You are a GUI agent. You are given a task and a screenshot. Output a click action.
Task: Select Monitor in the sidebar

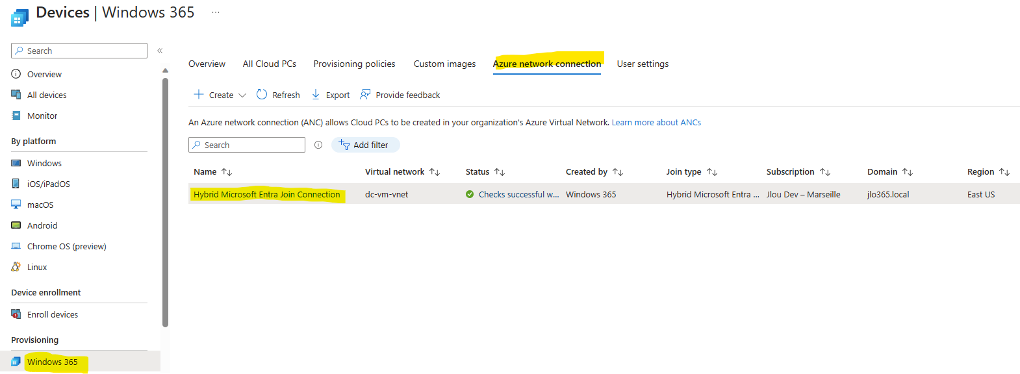point(42,116)
